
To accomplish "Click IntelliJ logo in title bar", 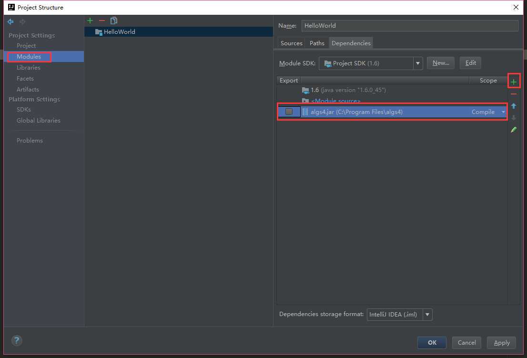I will (x=11, y=7).
